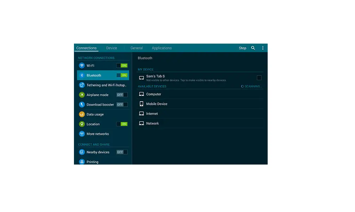
Task: Toggle Wi-Fi off using its switch
Action: [122, 65]
